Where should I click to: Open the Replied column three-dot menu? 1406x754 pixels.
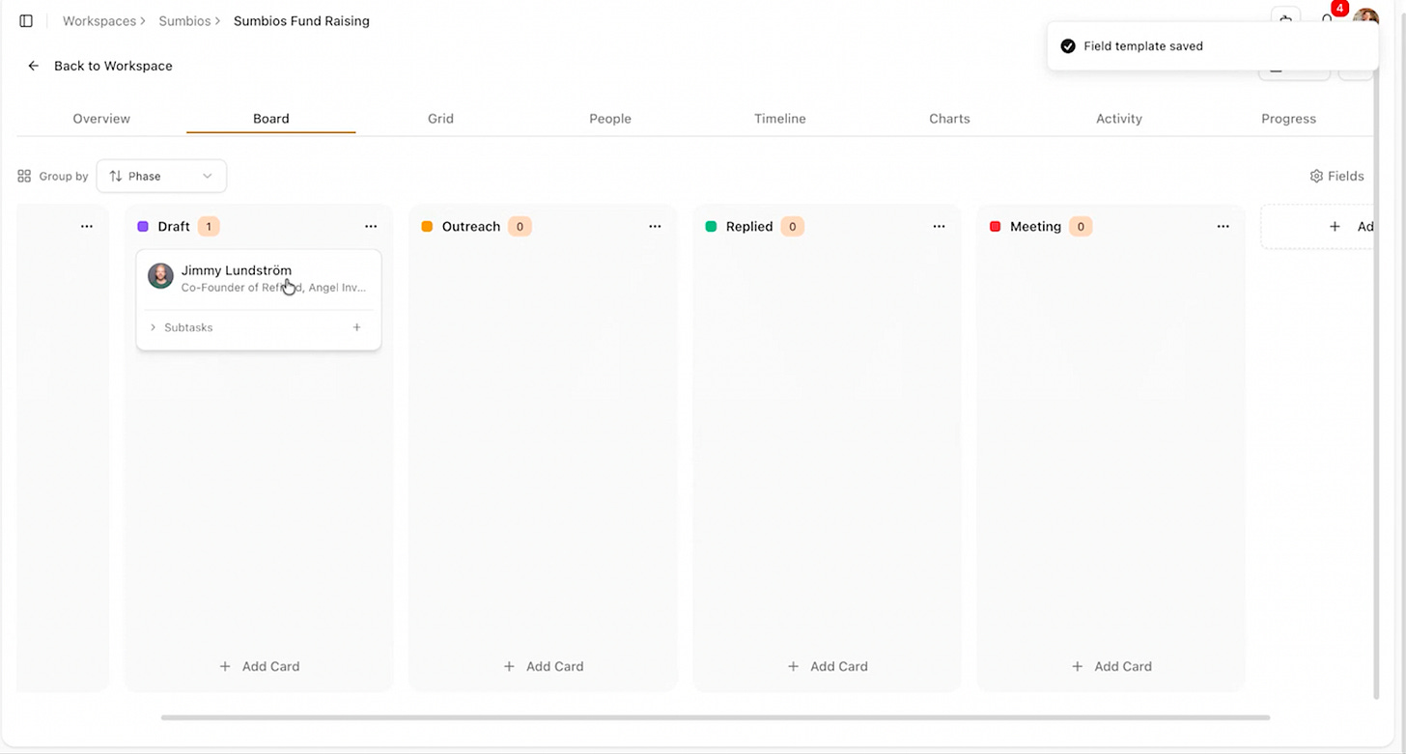tap(939, 226)
